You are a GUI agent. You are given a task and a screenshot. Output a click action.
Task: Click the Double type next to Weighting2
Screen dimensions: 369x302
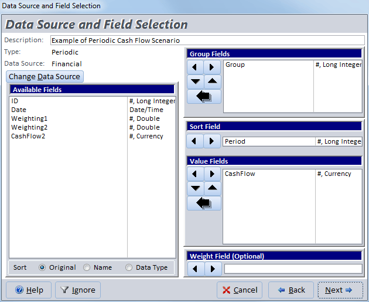coord(145,127)
